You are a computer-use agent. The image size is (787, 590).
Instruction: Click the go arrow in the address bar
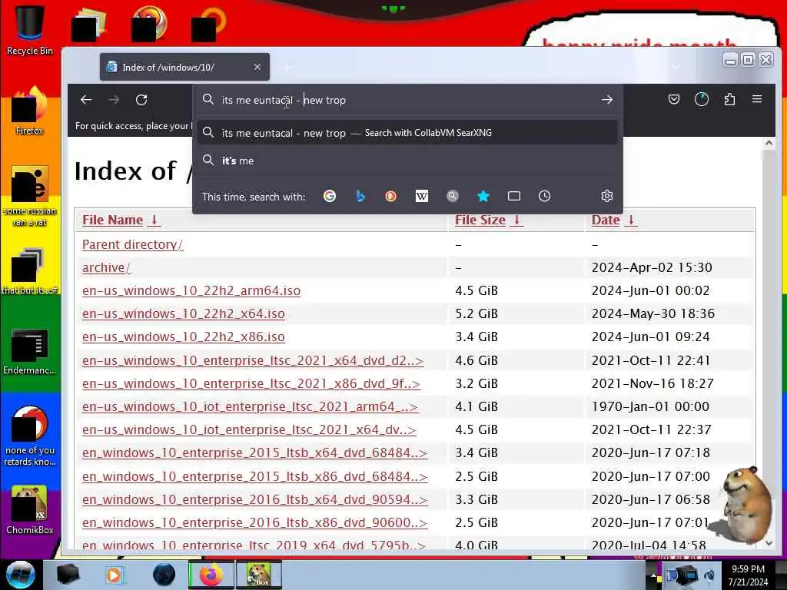click(x=607, y=100)
